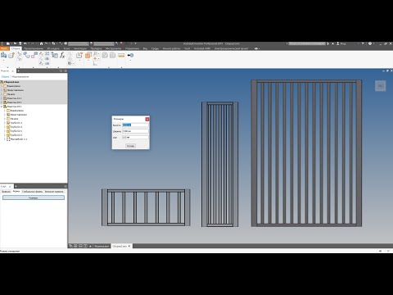This screenshot has height=295, width=393.
Task: Select the Free Rotate tool
Action: tap(20, 58)
